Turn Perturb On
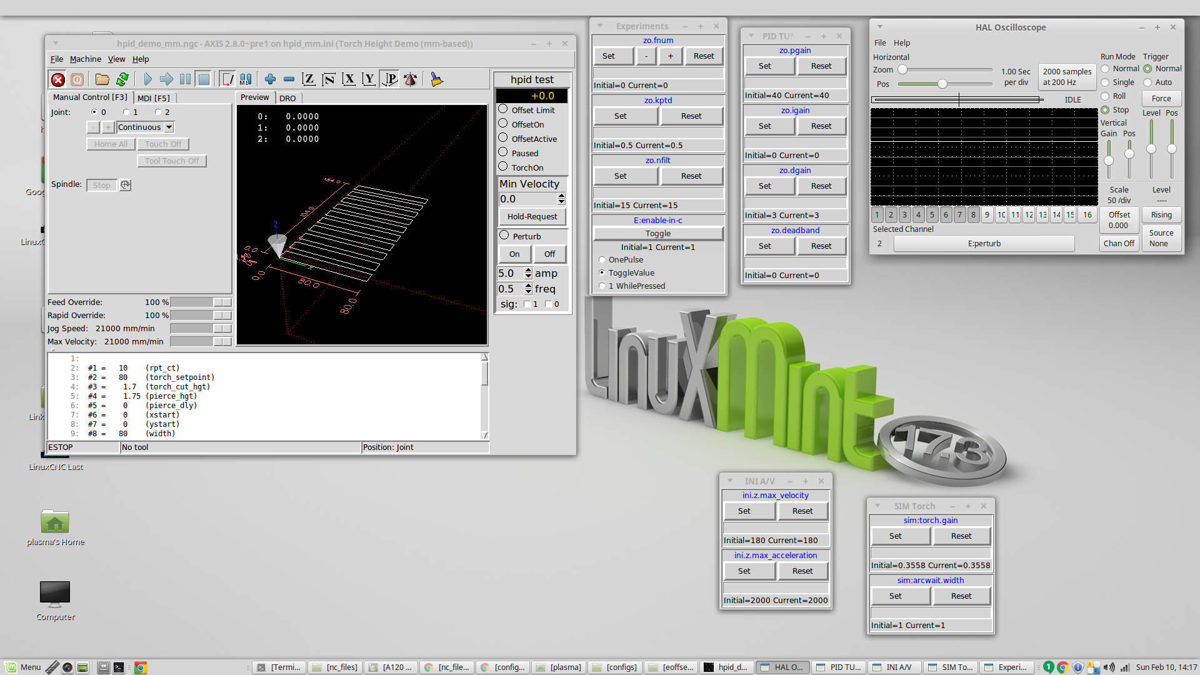This screenshot has height=675, width=1200. 514,254
